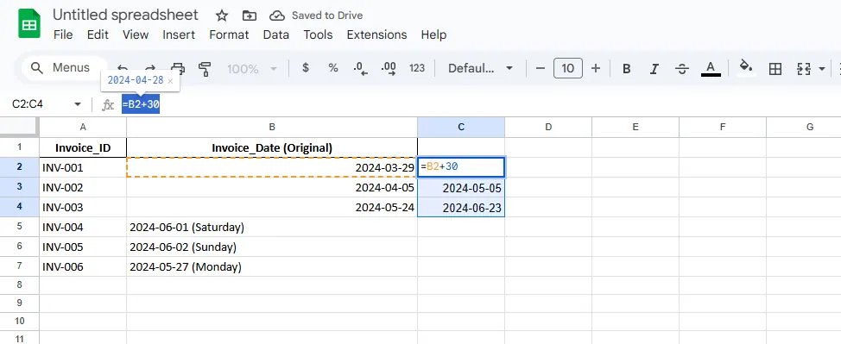The image size is (841, 344).
Task: Move spreadsheet to a folder icon
Action: (x=249, y=16)
